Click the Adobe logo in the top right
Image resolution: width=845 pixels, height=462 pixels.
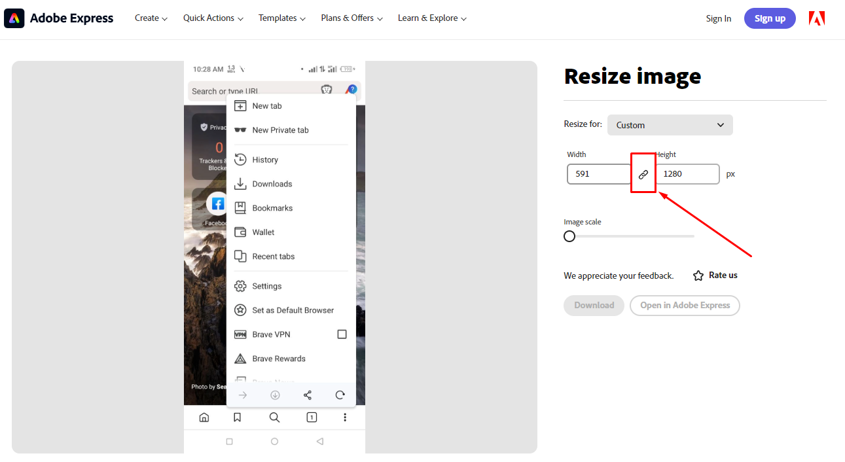pyautogui.click(x=816, y=18)
